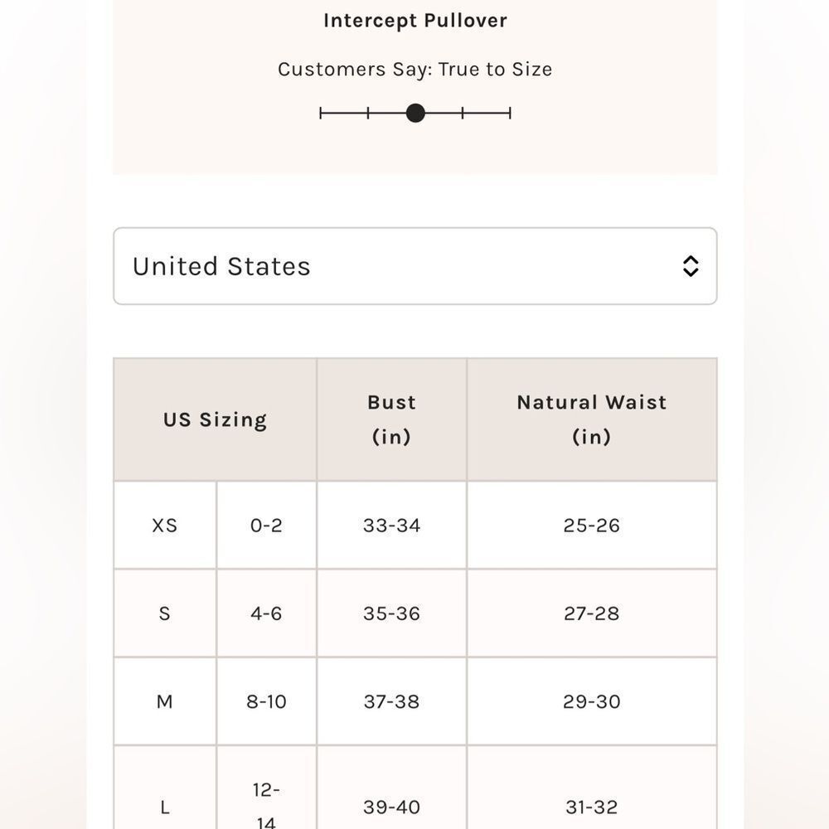Click the 33-34 bust measurement cell
The width and height of the screenshot is (829, 829).
[392, 526]
